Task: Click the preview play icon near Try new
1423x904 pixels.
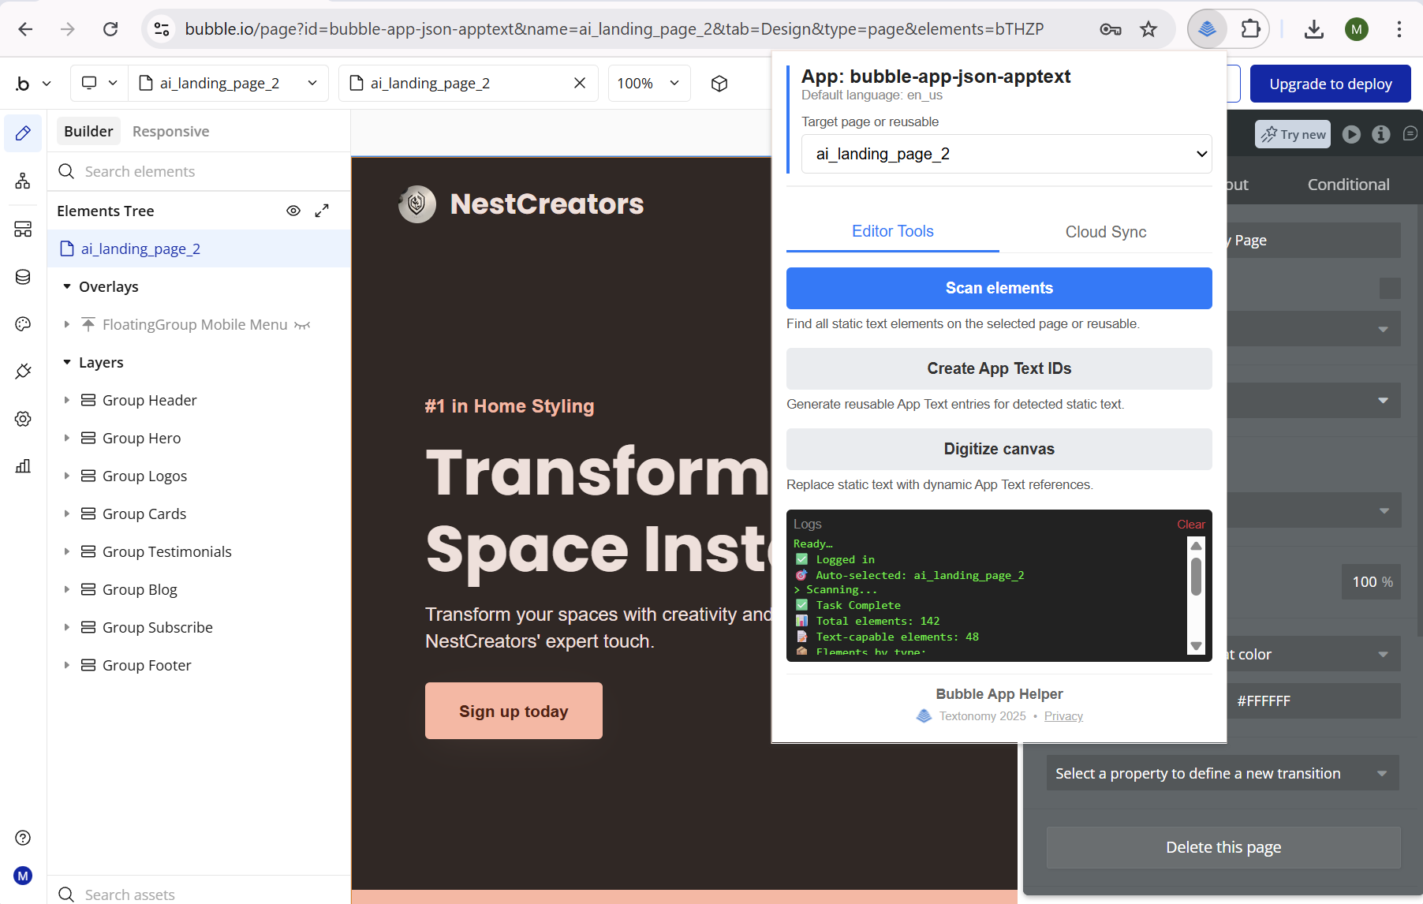Action: 1351,134
